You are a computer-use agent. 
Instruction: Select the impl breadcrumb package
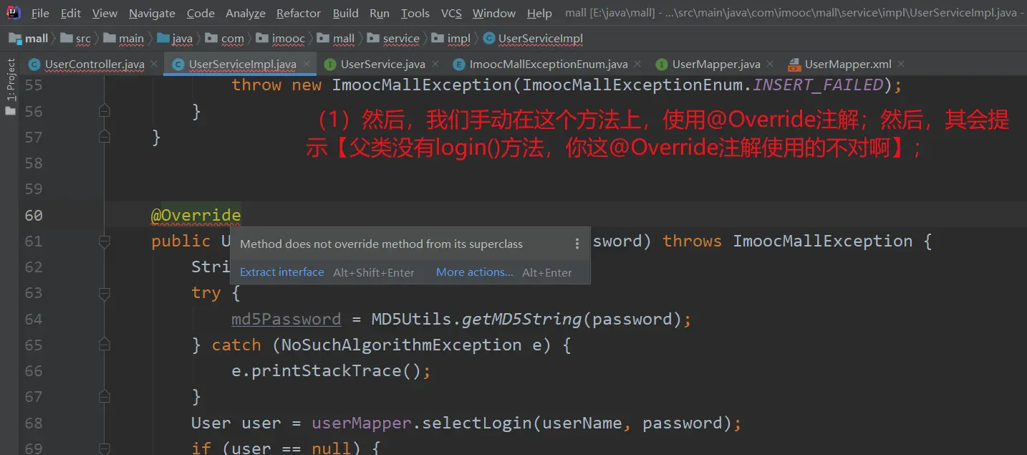point(451,39)
